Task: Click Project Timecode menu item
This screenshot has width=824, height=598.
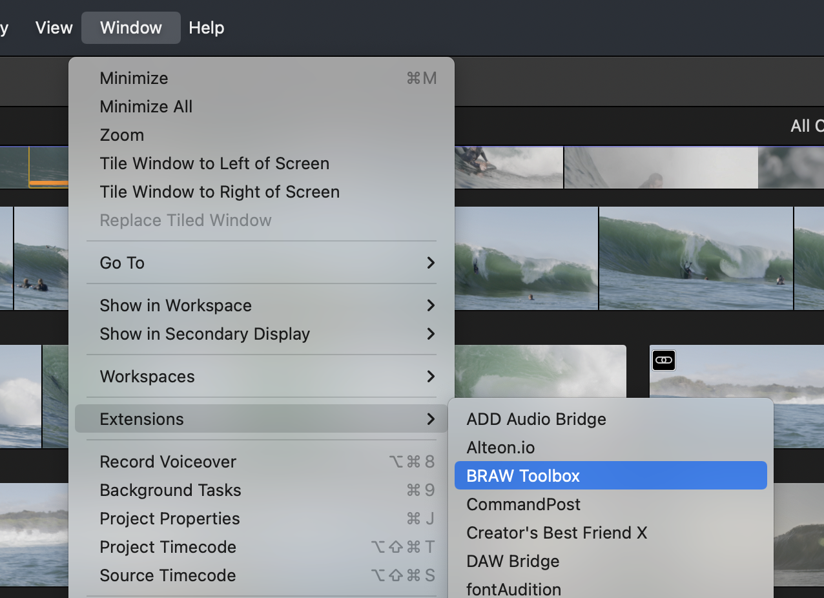Action: click(168, 547)
